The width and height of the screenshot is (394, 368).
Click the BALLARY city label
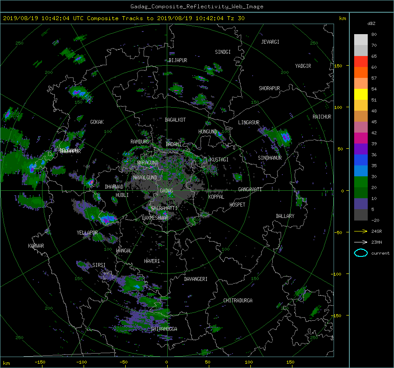[285, 216]
